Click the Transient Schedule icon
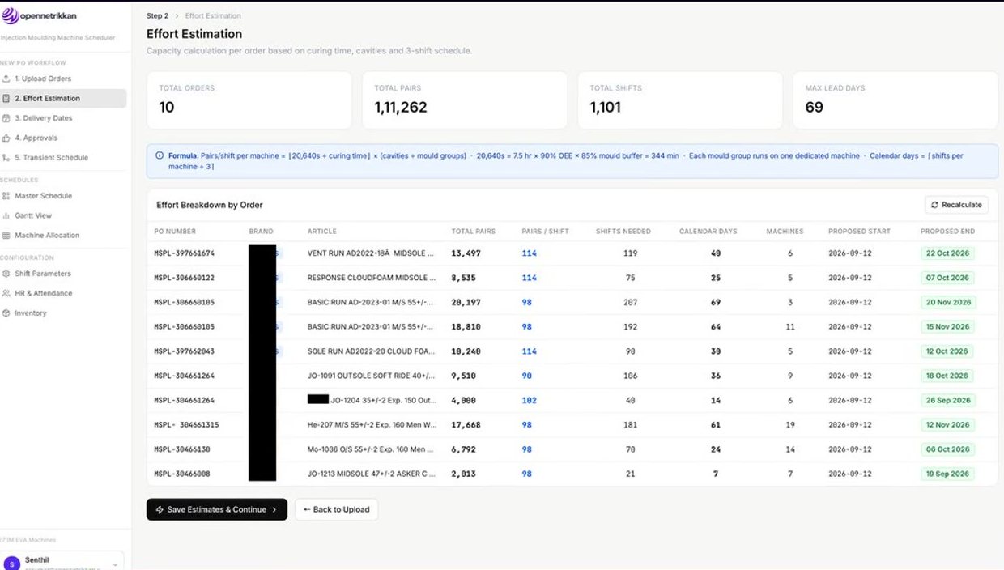This screenshot has height=570, width=1004. 6,158
